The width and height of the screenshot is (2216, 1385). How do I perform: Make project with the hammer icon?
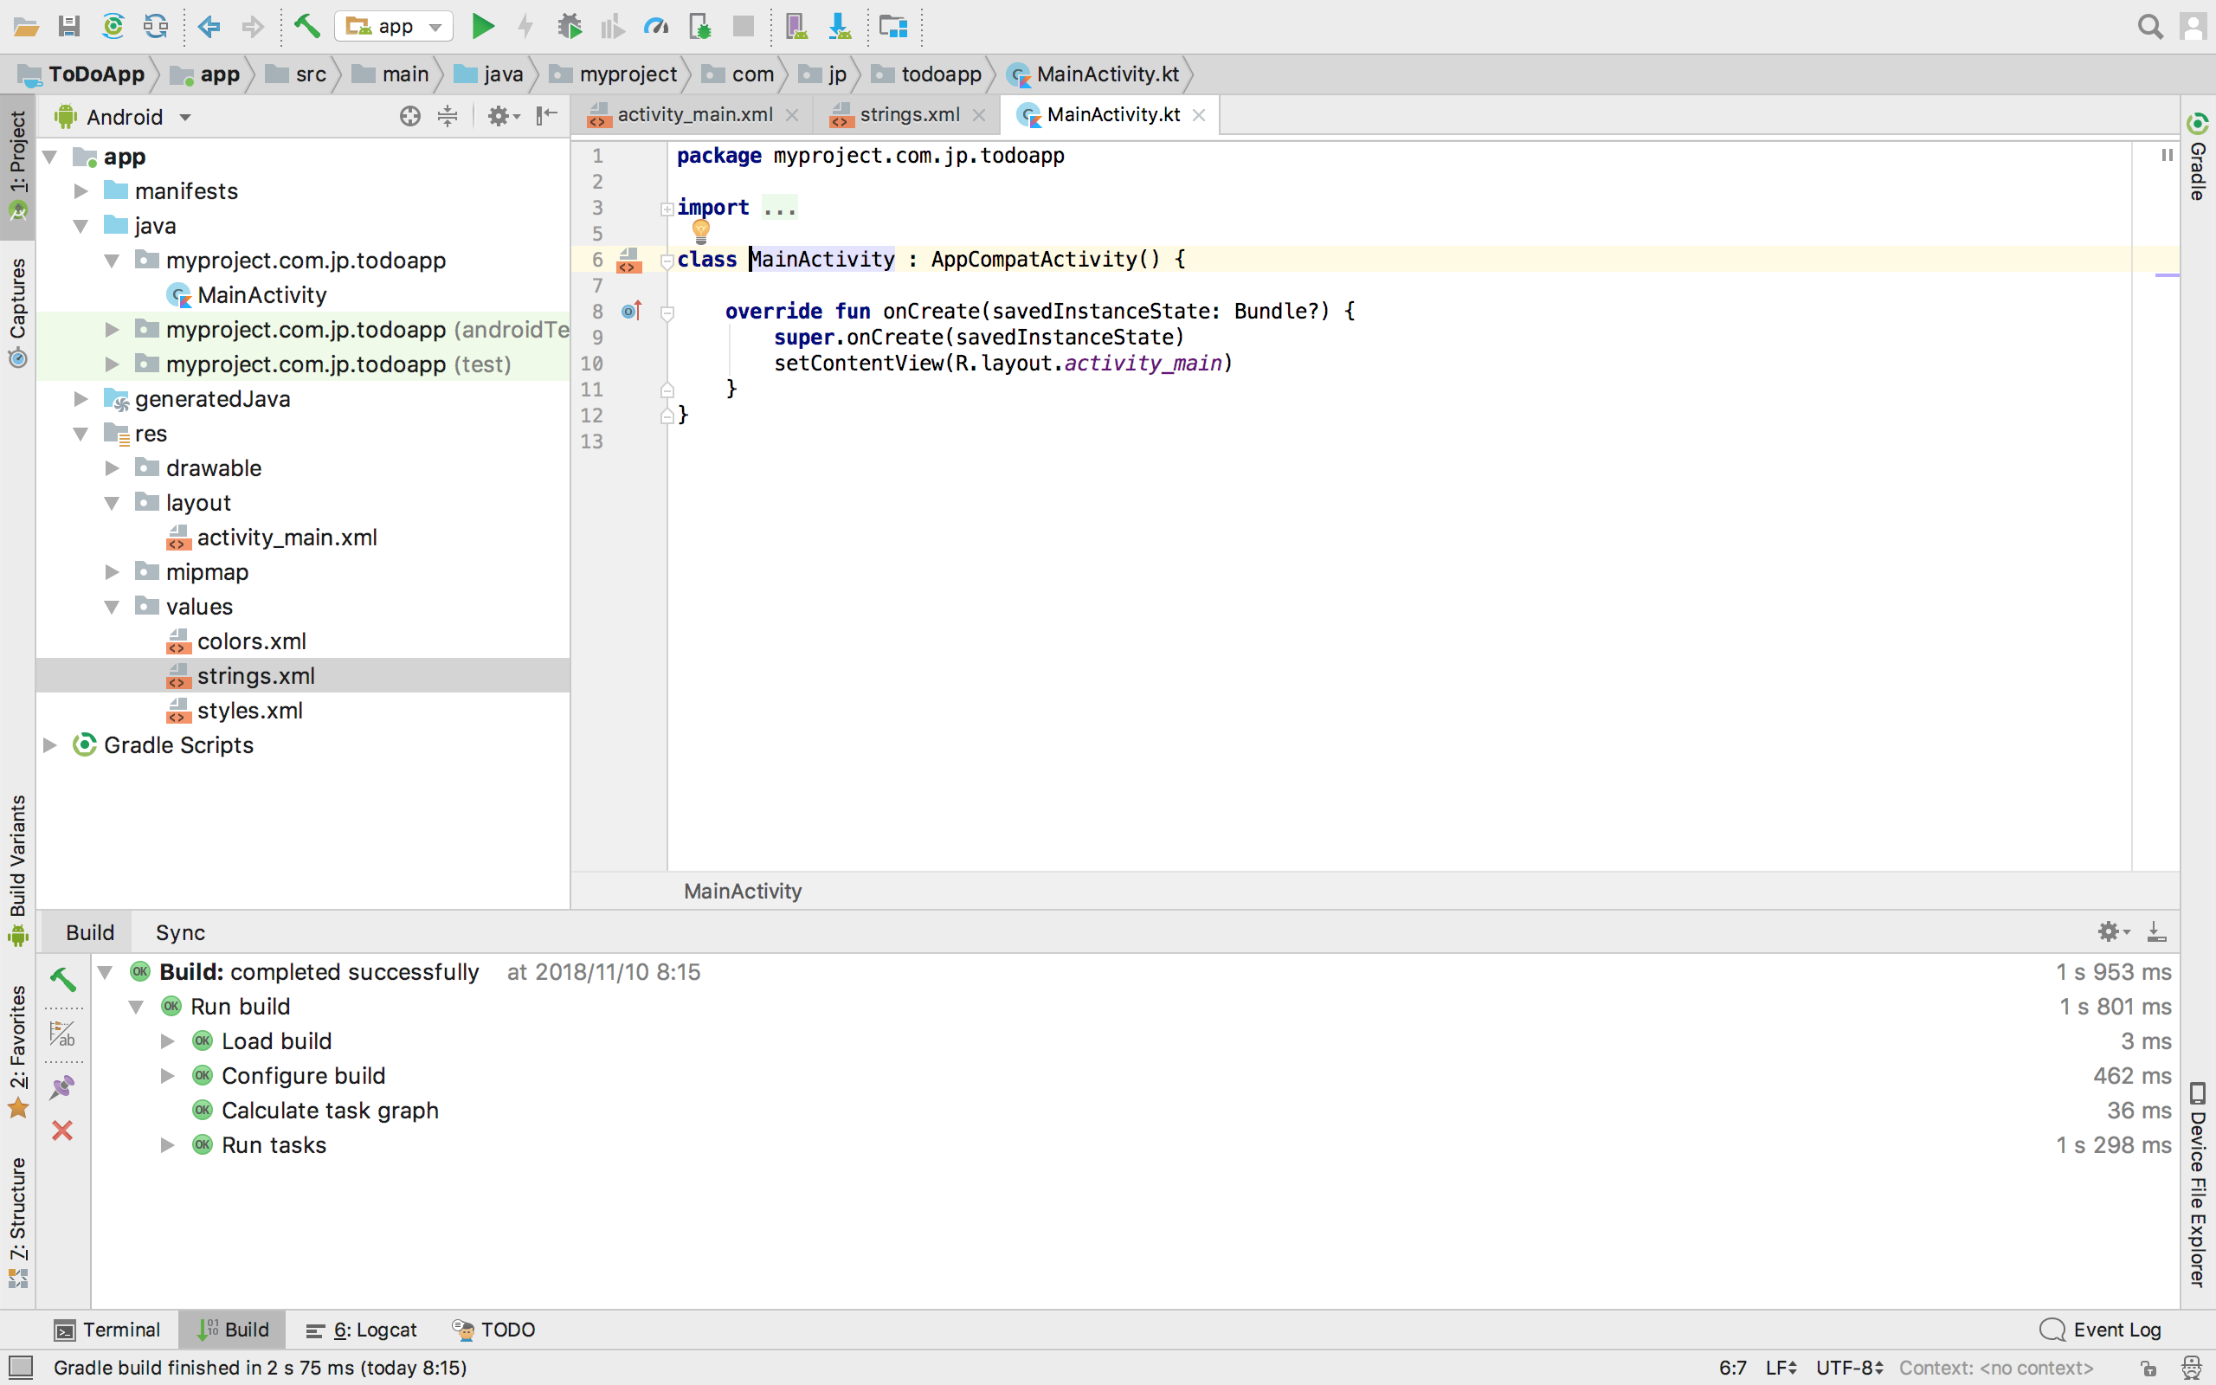(306, 26)
